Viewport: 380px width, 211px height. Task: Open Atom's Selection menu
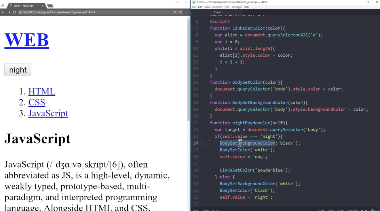coord(217,7)
